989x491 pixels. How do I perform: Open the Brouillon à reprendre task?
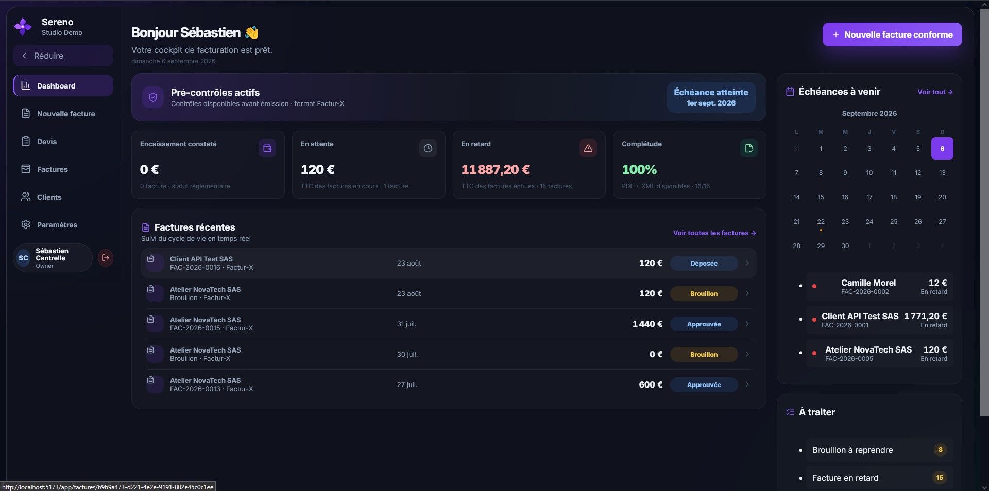[x=879, y=450]
